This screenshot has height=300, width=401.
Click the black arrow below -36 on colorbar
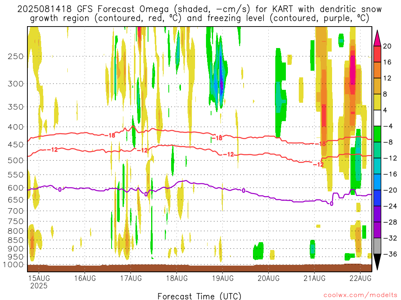[377, 262]
